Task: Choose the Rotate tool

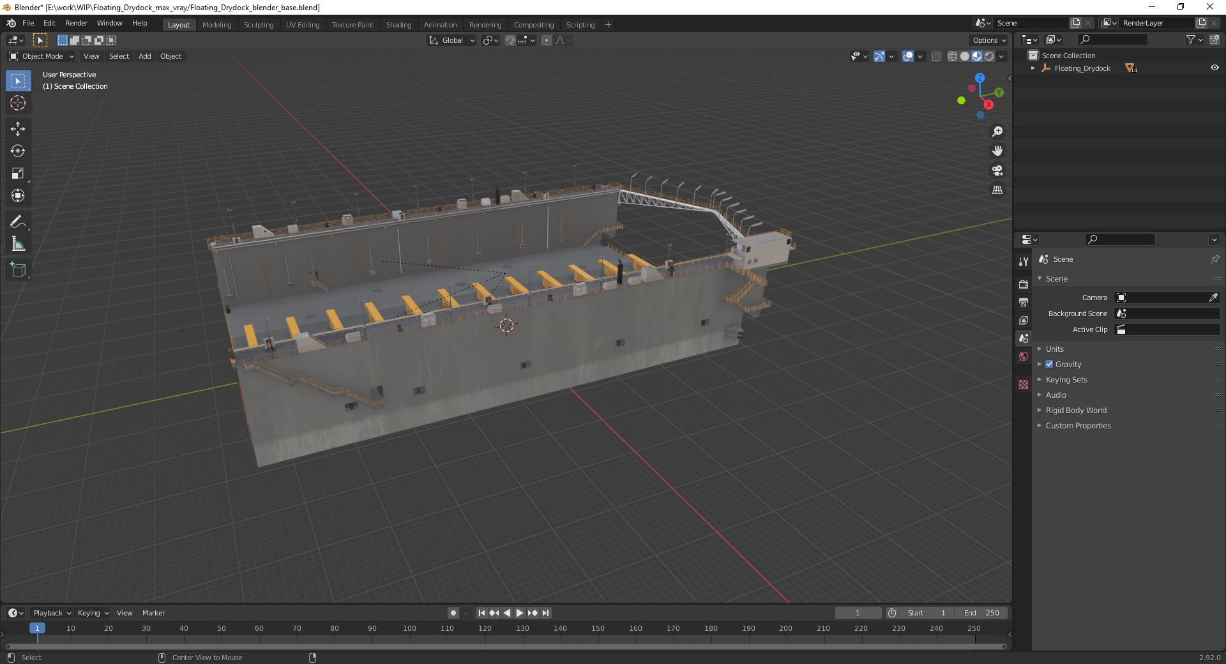Action: [x=18, y=151]
